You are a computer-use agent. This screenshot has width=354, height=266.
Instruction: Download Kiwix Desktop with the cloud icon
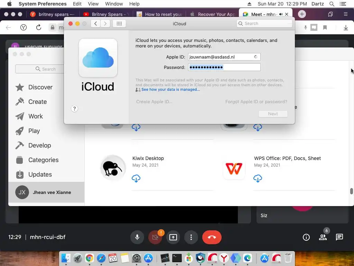click(136, 178)
